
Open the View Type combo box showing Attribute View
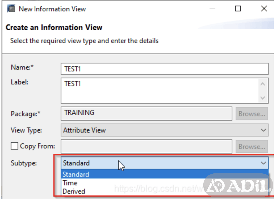pos(159,130)
